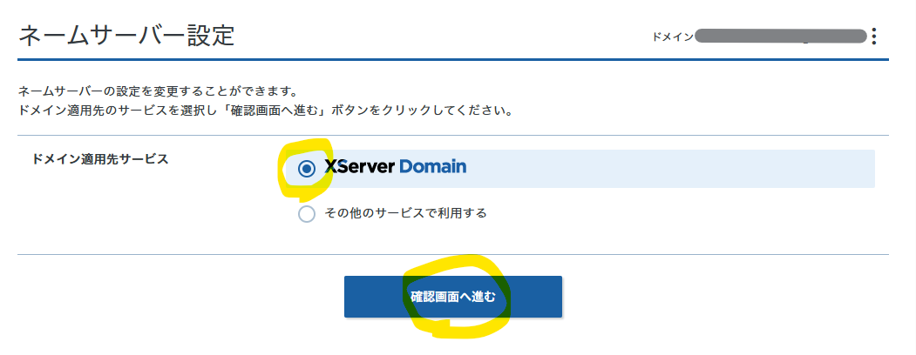Click the ドメイン適用先サービス field label
The height and width of the screenshot is (355, 916).
(x=99, y=160)
